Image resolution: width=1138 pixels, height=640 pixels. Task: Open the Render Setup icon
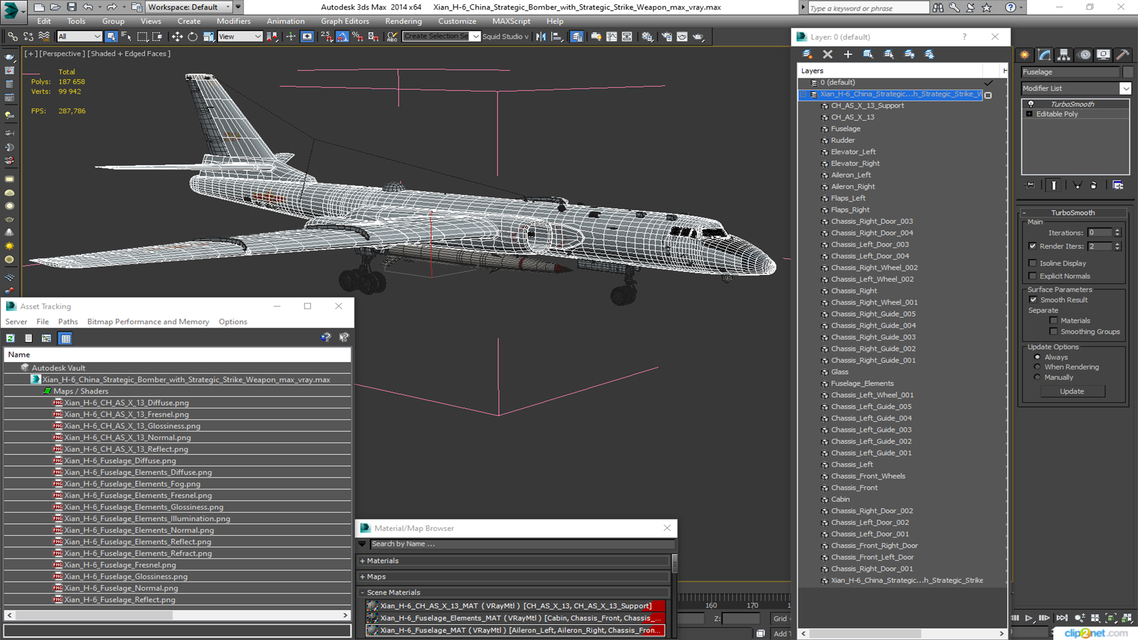pyautogui.click(x=667, y=37)
